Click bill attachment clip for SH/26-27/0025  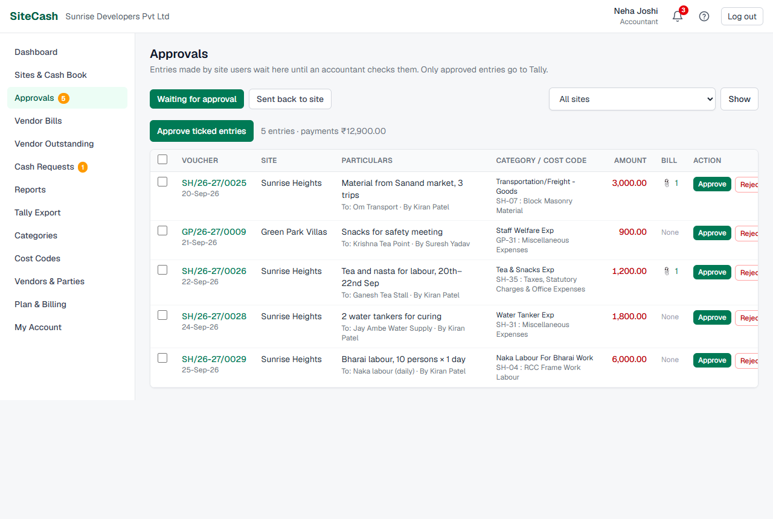click(x=670, y=183)
